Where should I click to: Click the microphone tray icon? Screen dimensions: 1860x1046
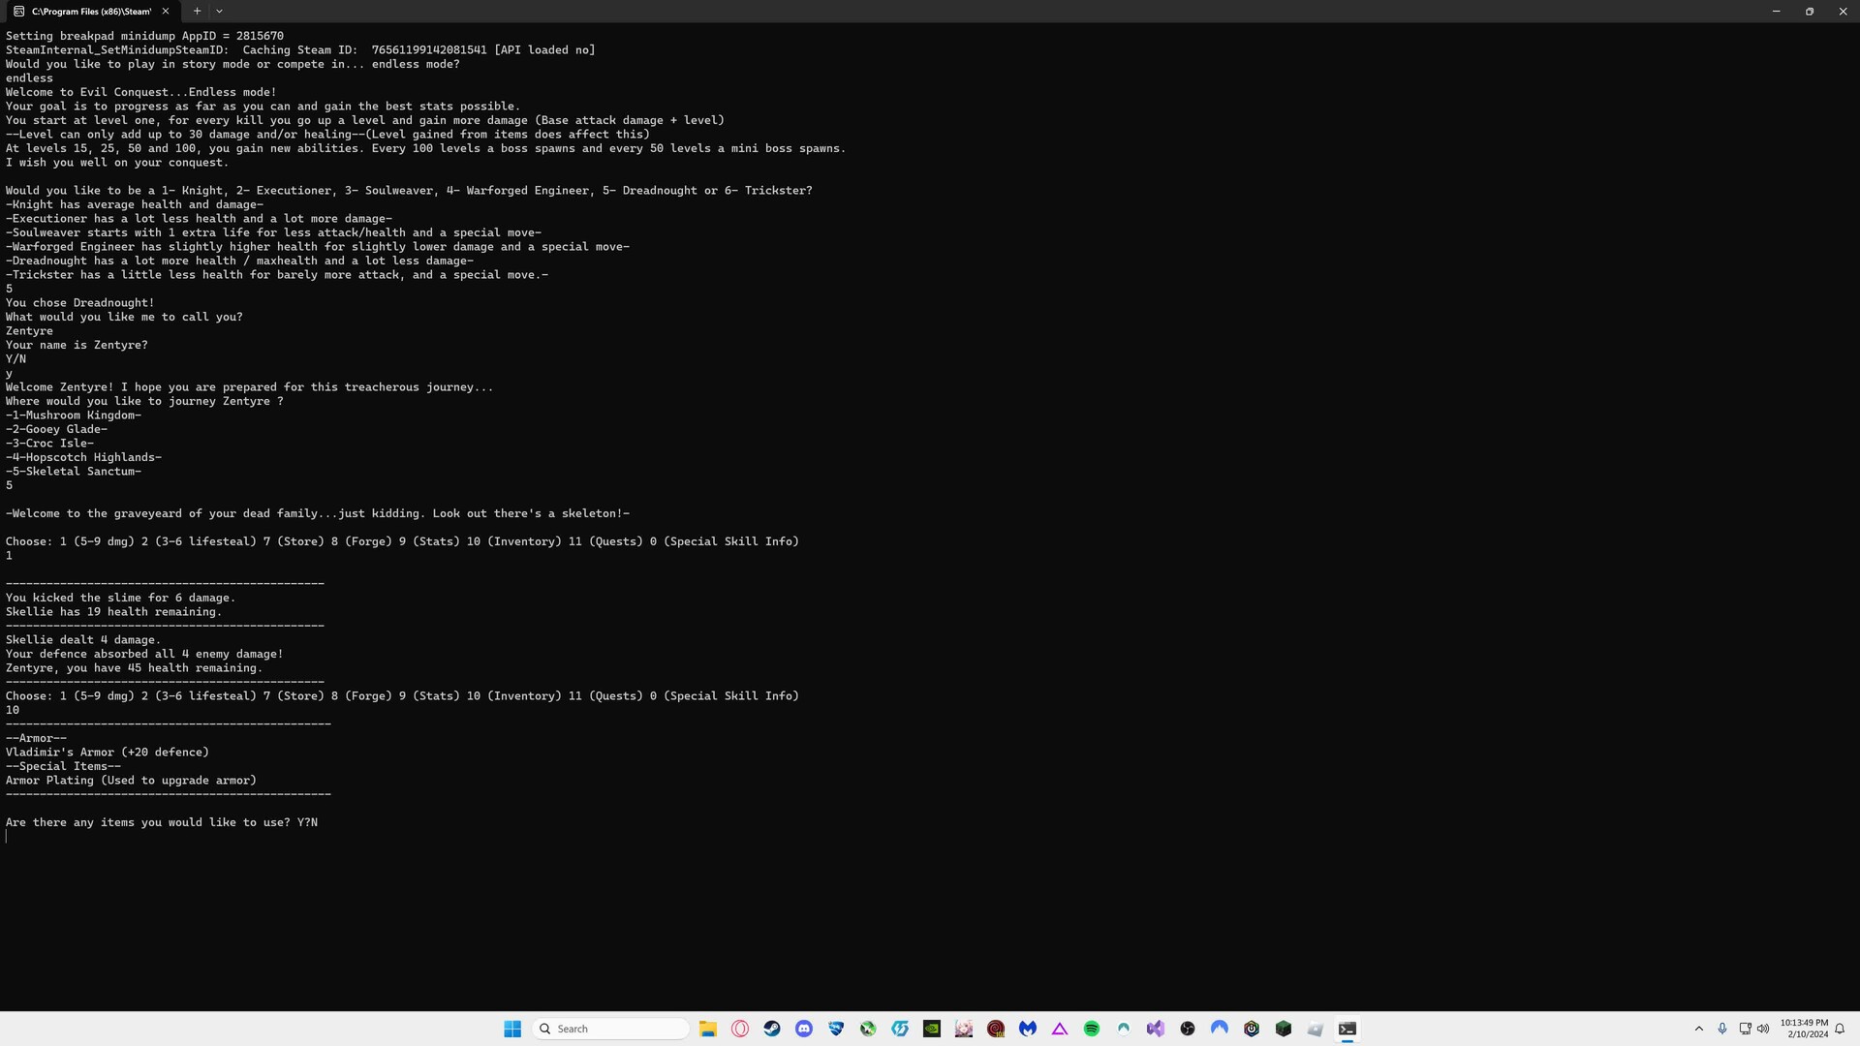1722,1029
